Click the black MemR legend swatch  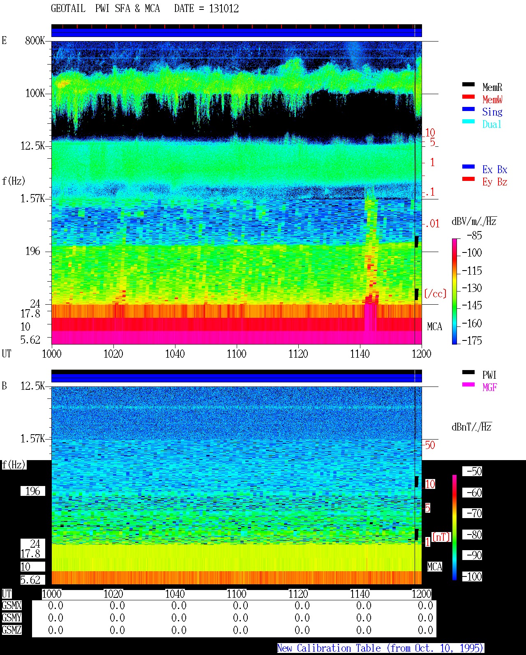click(x=468, y=85)
